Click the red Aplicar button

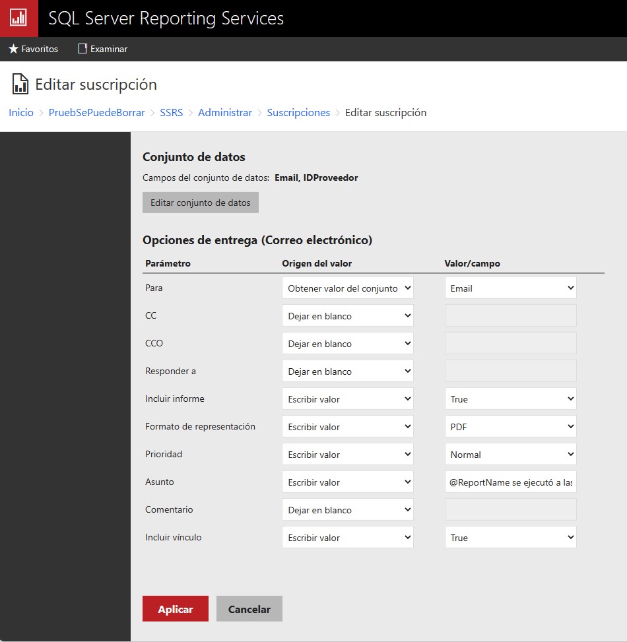[176, 609]
